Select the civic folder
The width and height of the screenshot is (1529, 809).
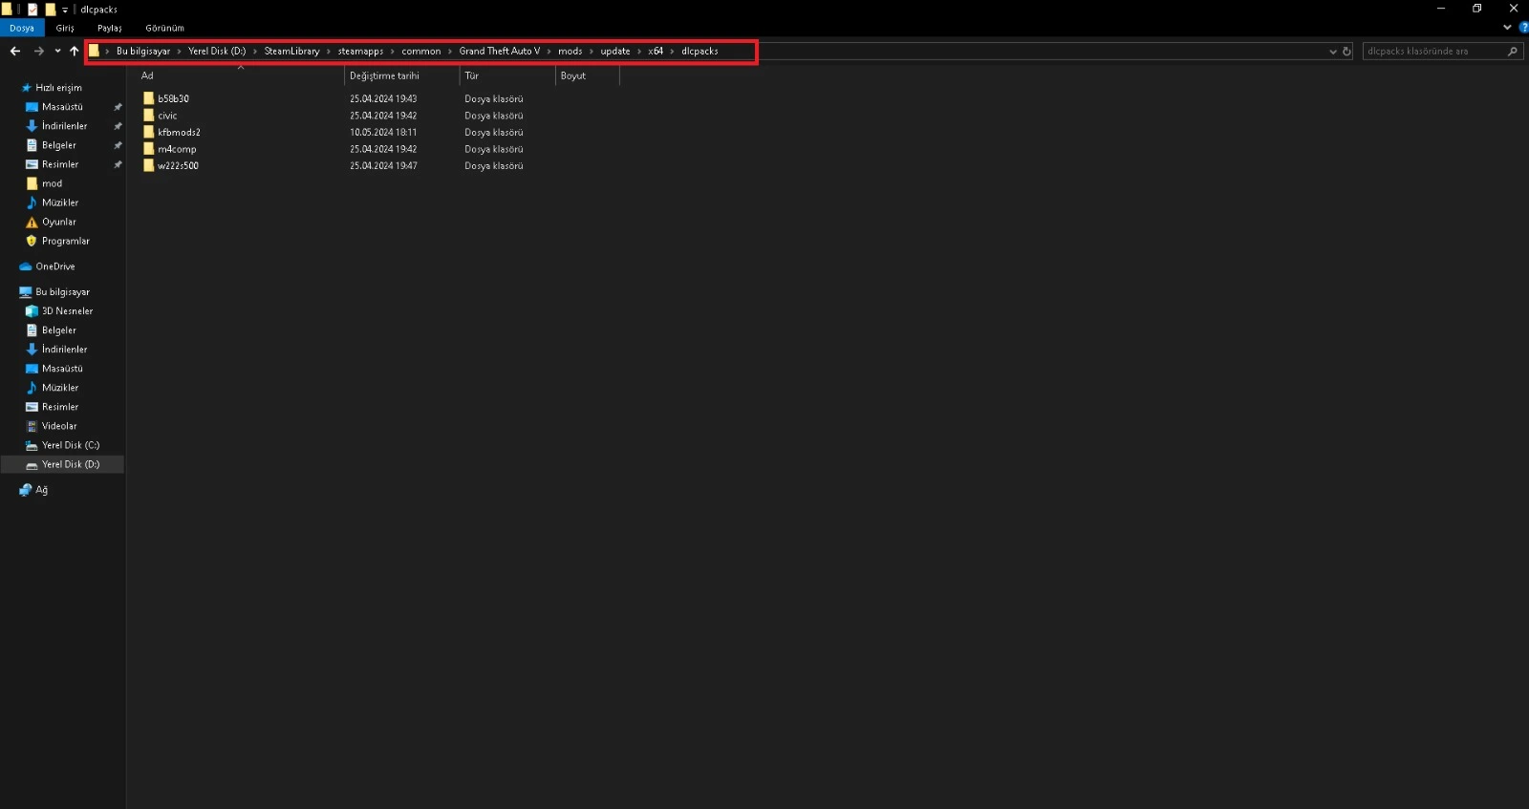tap(167, 116)
